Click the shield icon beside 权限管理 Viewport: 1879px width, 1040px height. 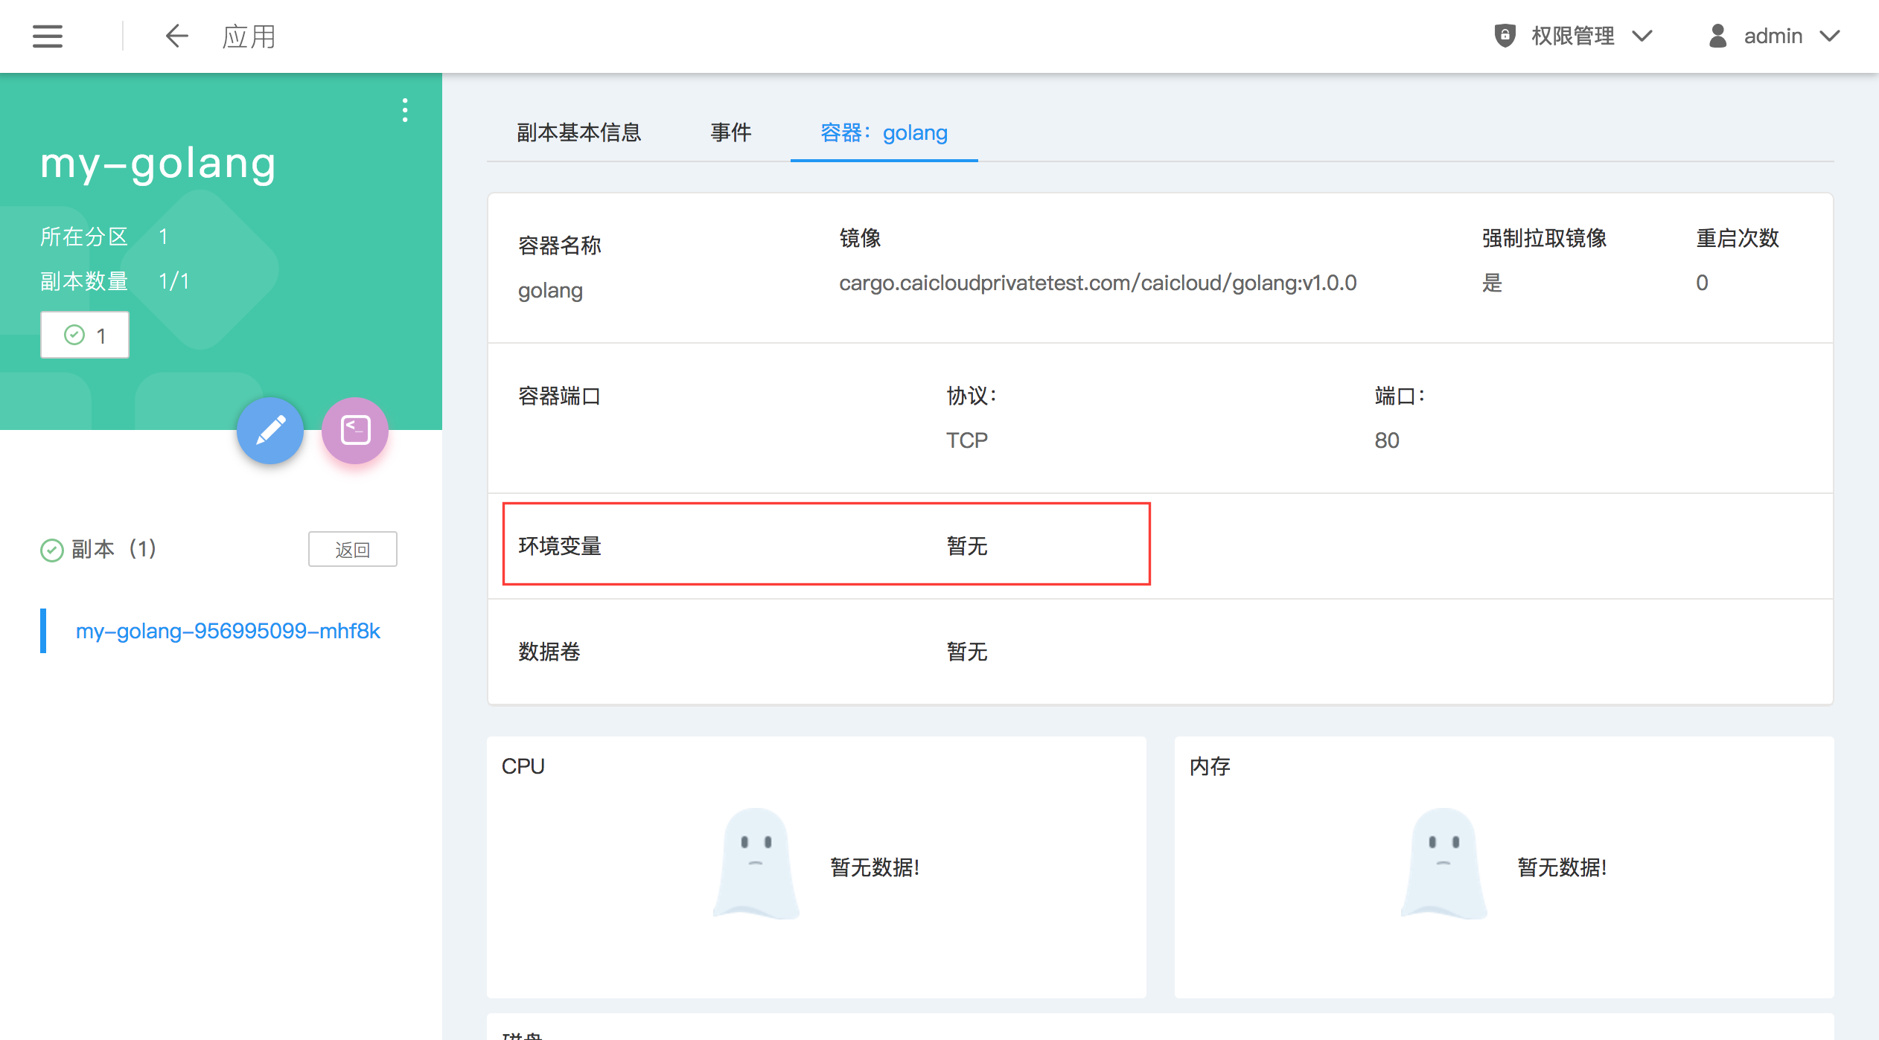point(1505,36)
